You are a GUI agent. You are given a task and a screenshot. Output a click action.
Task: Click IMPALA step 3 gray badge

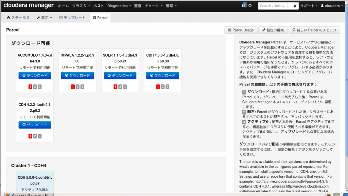[82, 87]
